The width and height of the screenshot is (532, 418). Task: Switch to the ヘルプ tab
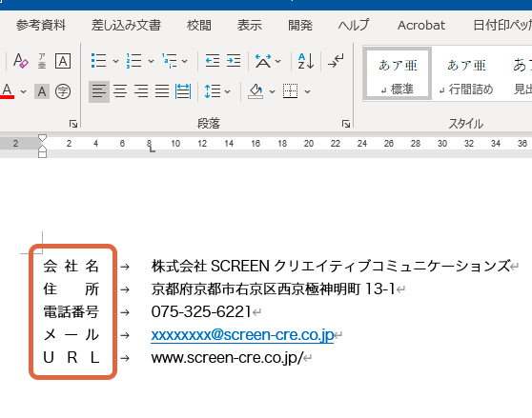coord(354,25)
